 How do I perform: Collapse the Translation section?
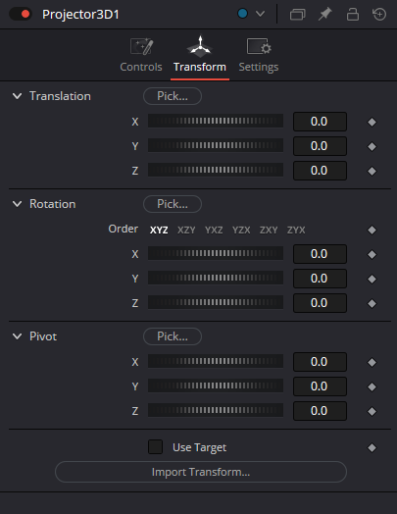17,96
